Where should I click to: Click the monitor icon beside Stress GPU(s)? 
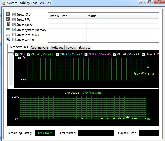[8, 39]
